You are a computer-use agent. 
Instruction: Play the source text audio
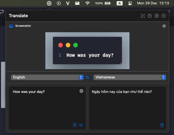click(x=81, y=125)
